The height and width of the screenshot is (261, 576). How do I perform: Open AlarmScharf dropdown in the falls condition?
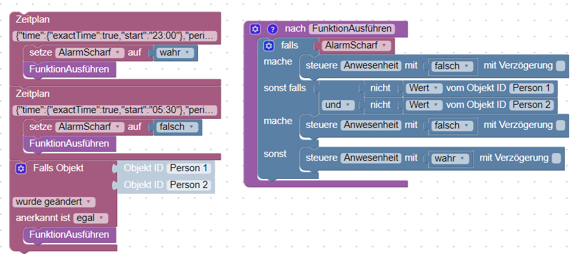point(357,46)
